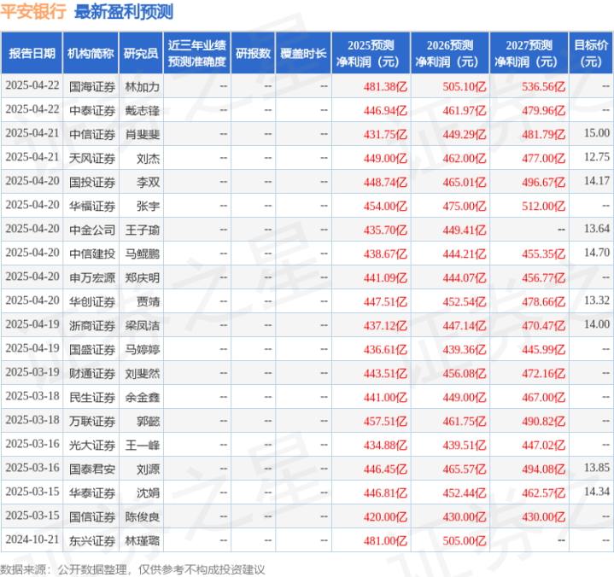The height and width of the screenshot is (577, 614).
Task: Select the 财通证券 institution cell
Action: (x=92, y=374)
